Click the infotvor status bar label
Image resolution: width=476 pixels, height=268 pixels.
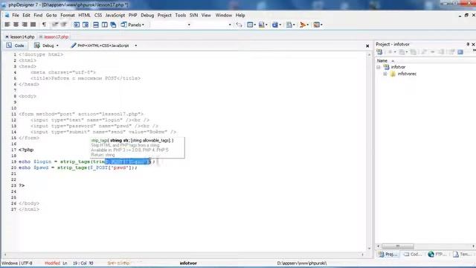[x=188, y=263]
